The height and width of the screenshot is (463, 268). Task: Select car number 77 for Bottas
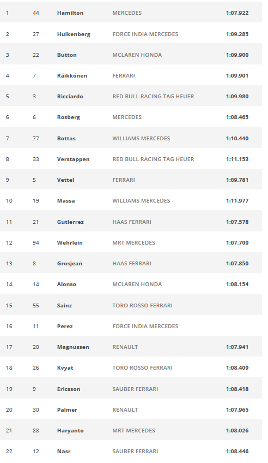35,139
